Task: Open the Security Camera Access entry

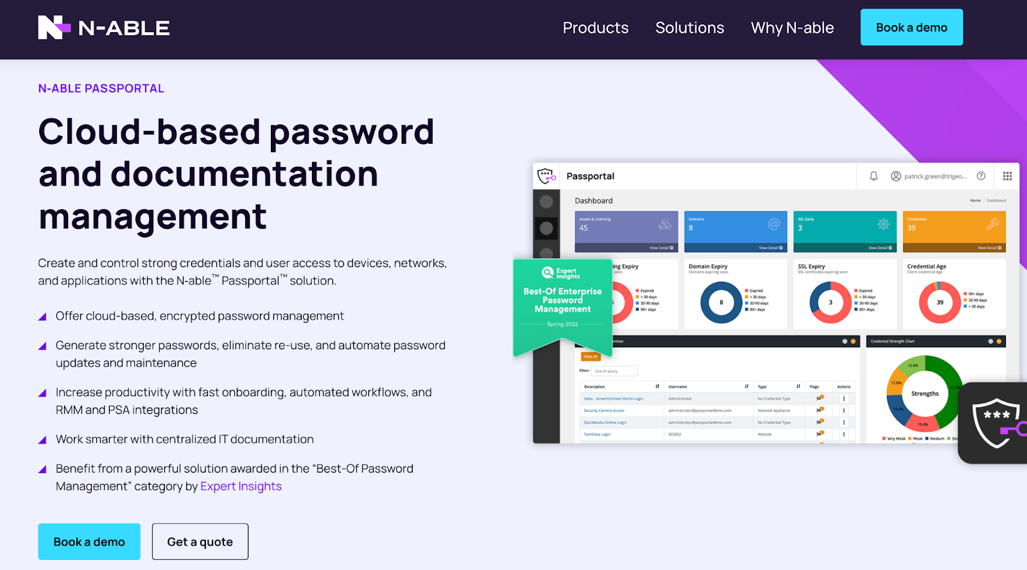Action: pyautogui.click(x=604, y=410)
